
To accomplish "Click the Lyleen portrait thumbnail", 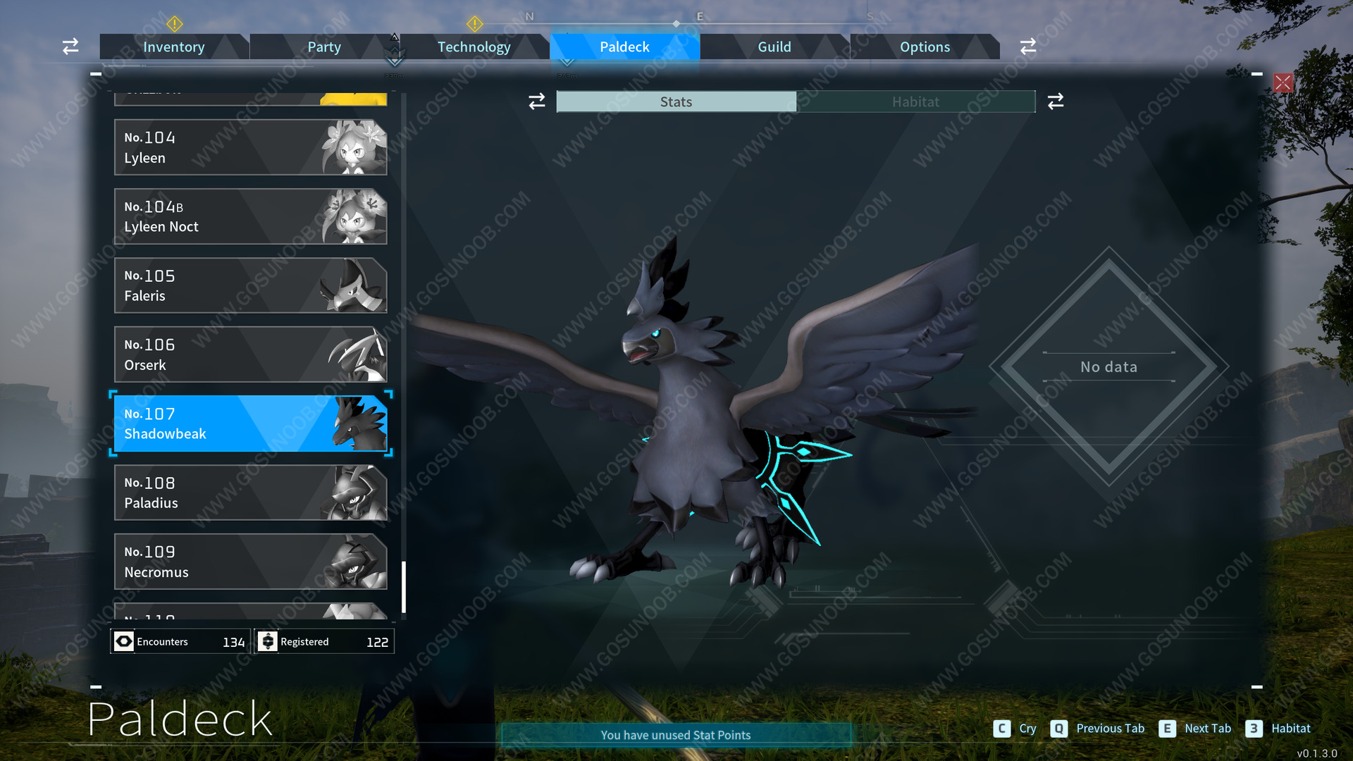I will click(x=354, y=147).
